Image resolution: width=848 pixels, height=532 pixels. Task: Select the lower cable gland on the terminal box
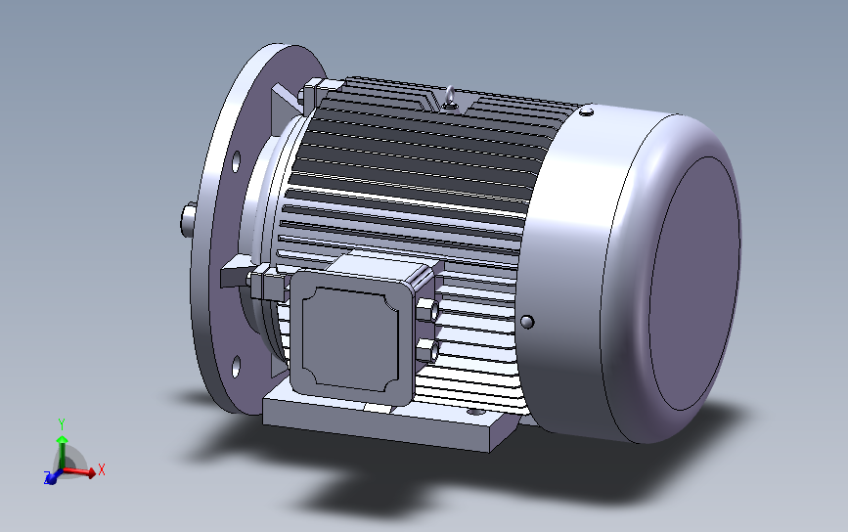[427, 350]
